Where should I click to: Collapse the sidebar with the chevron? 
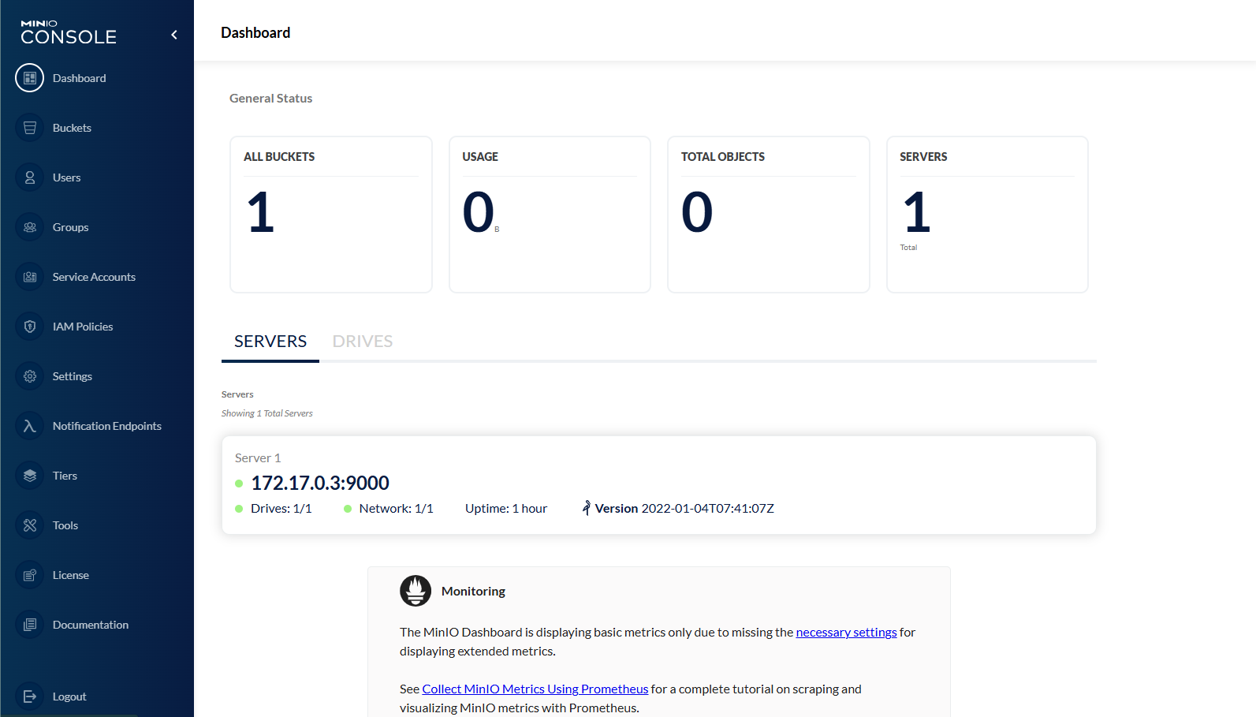(x=174, y=35)
